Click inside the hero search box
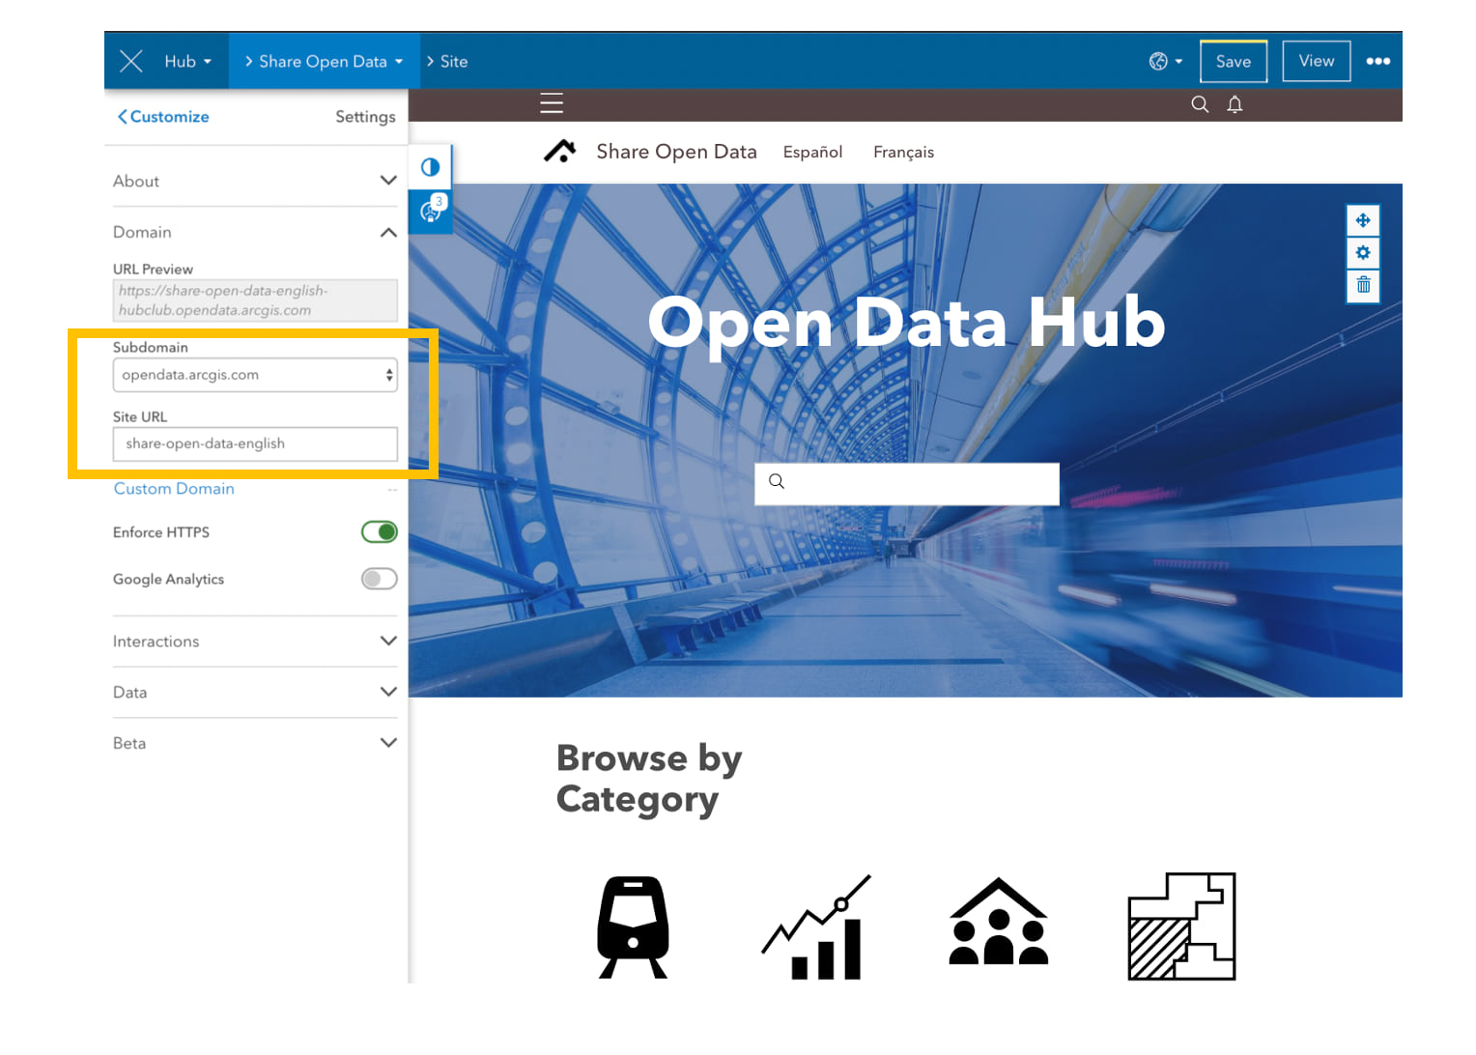Image resolution: width=1476 pixels, height=1055 pixels. tap(907, 484)
